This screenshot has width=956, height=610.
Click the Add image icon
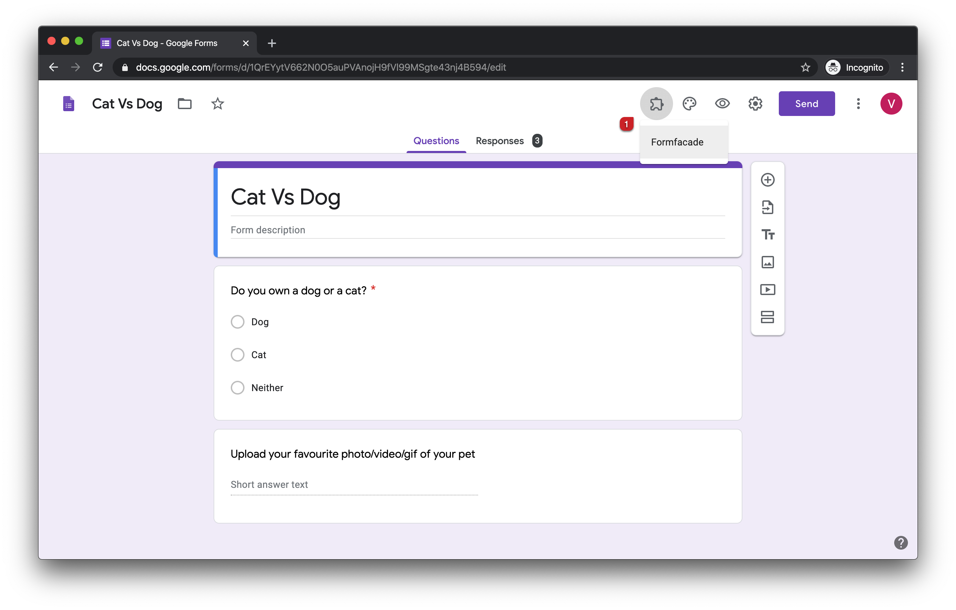(767, 262)
